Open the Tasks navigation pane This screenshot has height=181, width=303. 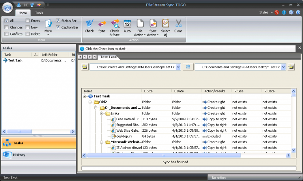(x=38, y=143)
